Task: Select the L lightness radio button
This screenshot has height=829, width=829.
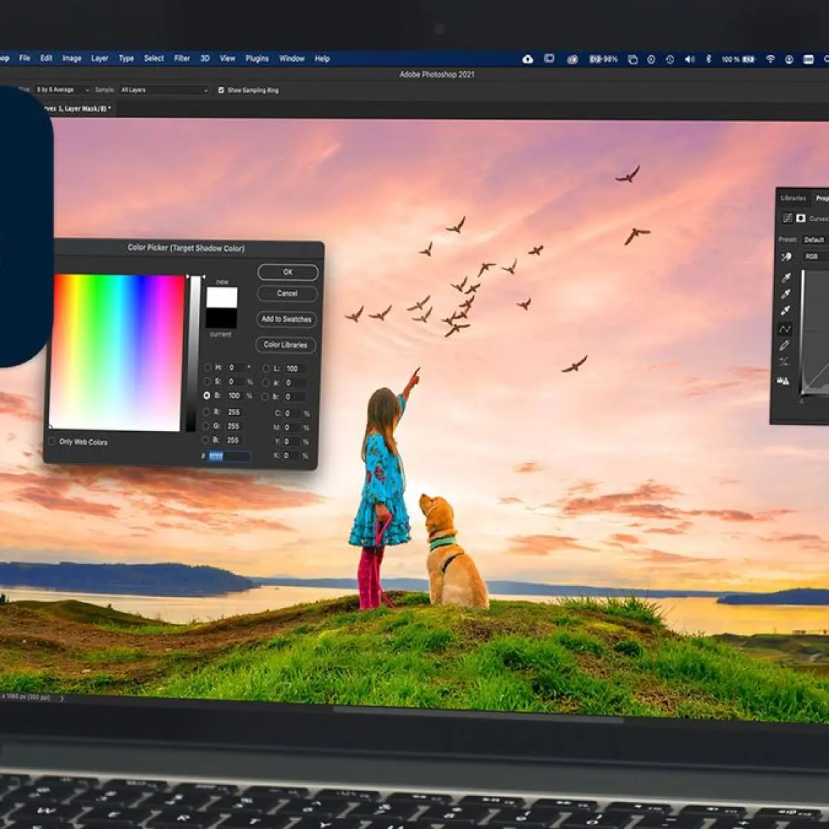Action: click(266, 368)
